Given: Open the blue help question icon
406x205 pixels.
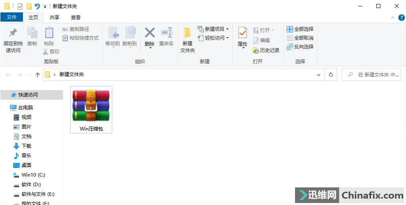Looking at the screenshot, I should pos(401,18).
